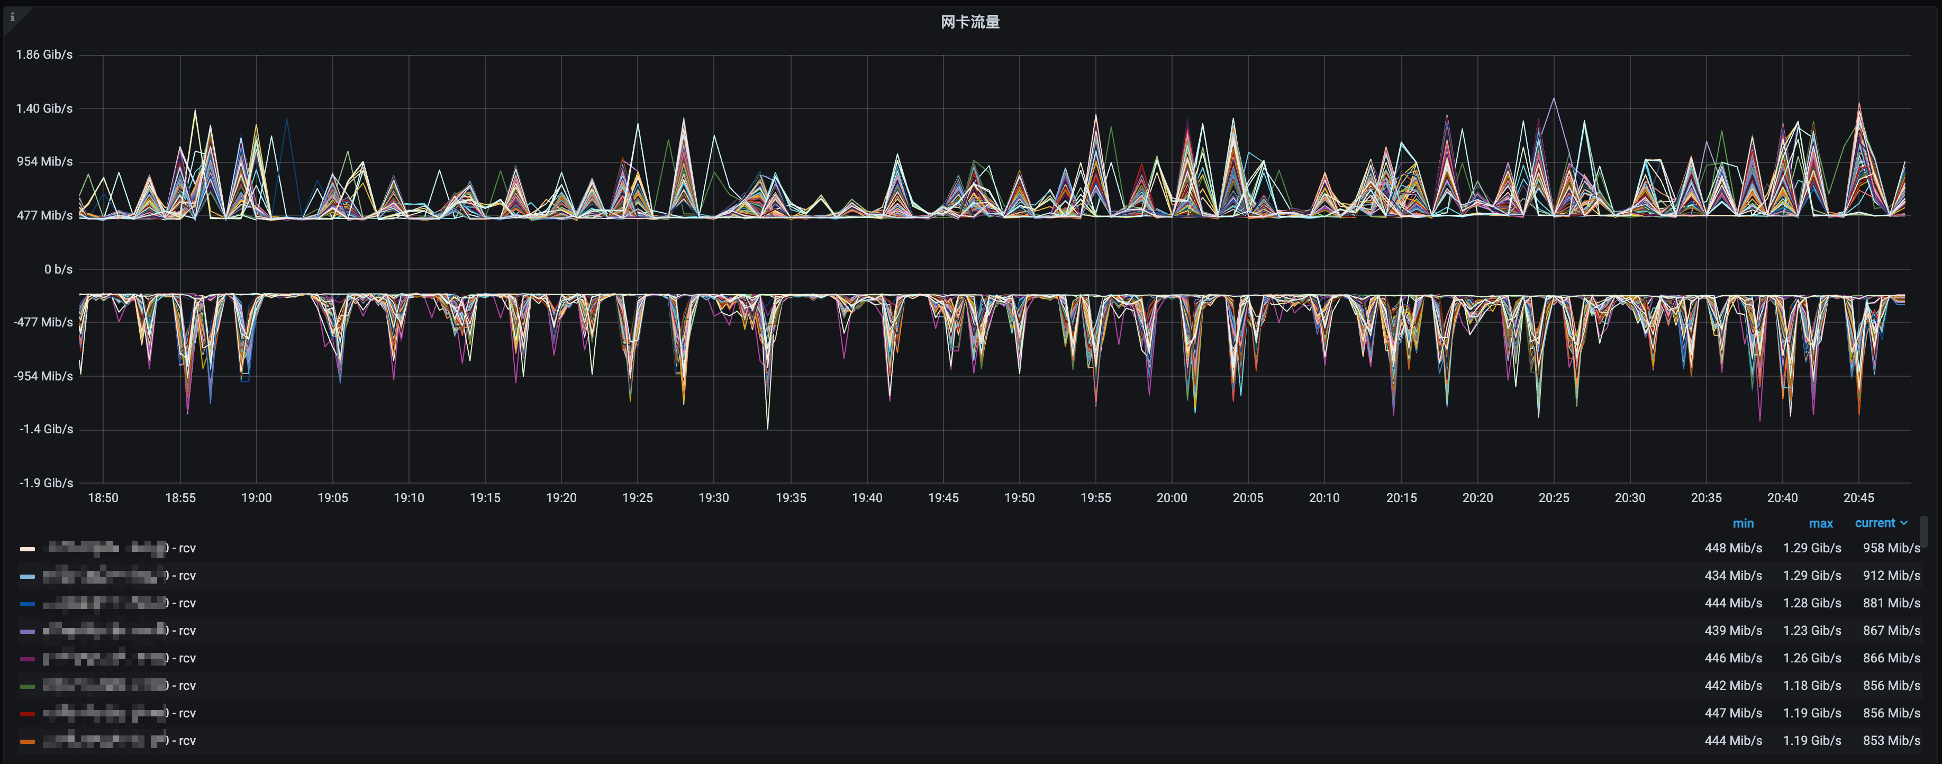Toggle sort direction chevron beside current
This screenshot has height=764, width=1942.
pos(1903,523)
